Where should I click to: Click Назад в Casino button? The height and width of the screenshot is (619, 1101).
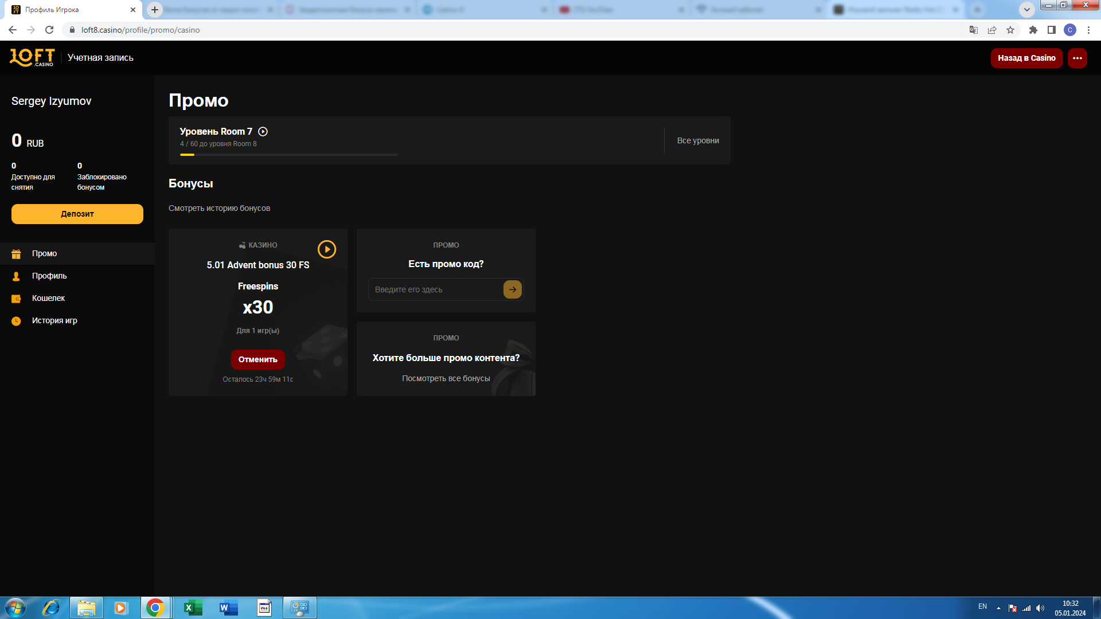[1026, 58]
